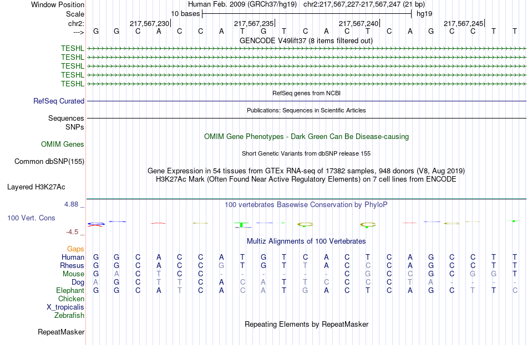
Task: Select the Sequences track label
Action: pyautogui.click(x=66, y=118)
